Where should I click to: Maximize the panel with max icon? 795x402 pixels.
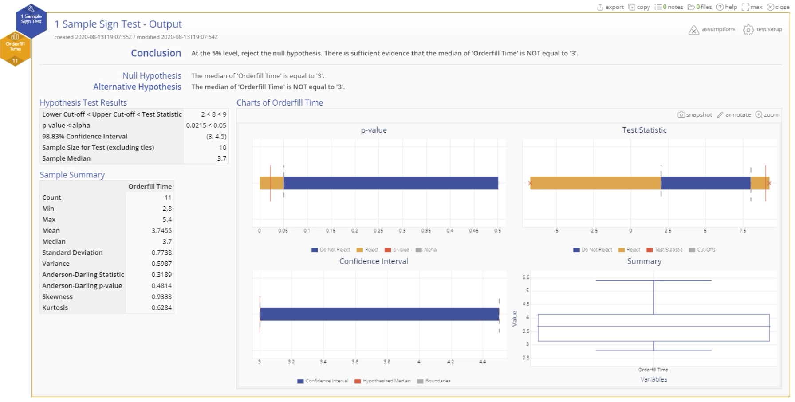click(745, 7)
